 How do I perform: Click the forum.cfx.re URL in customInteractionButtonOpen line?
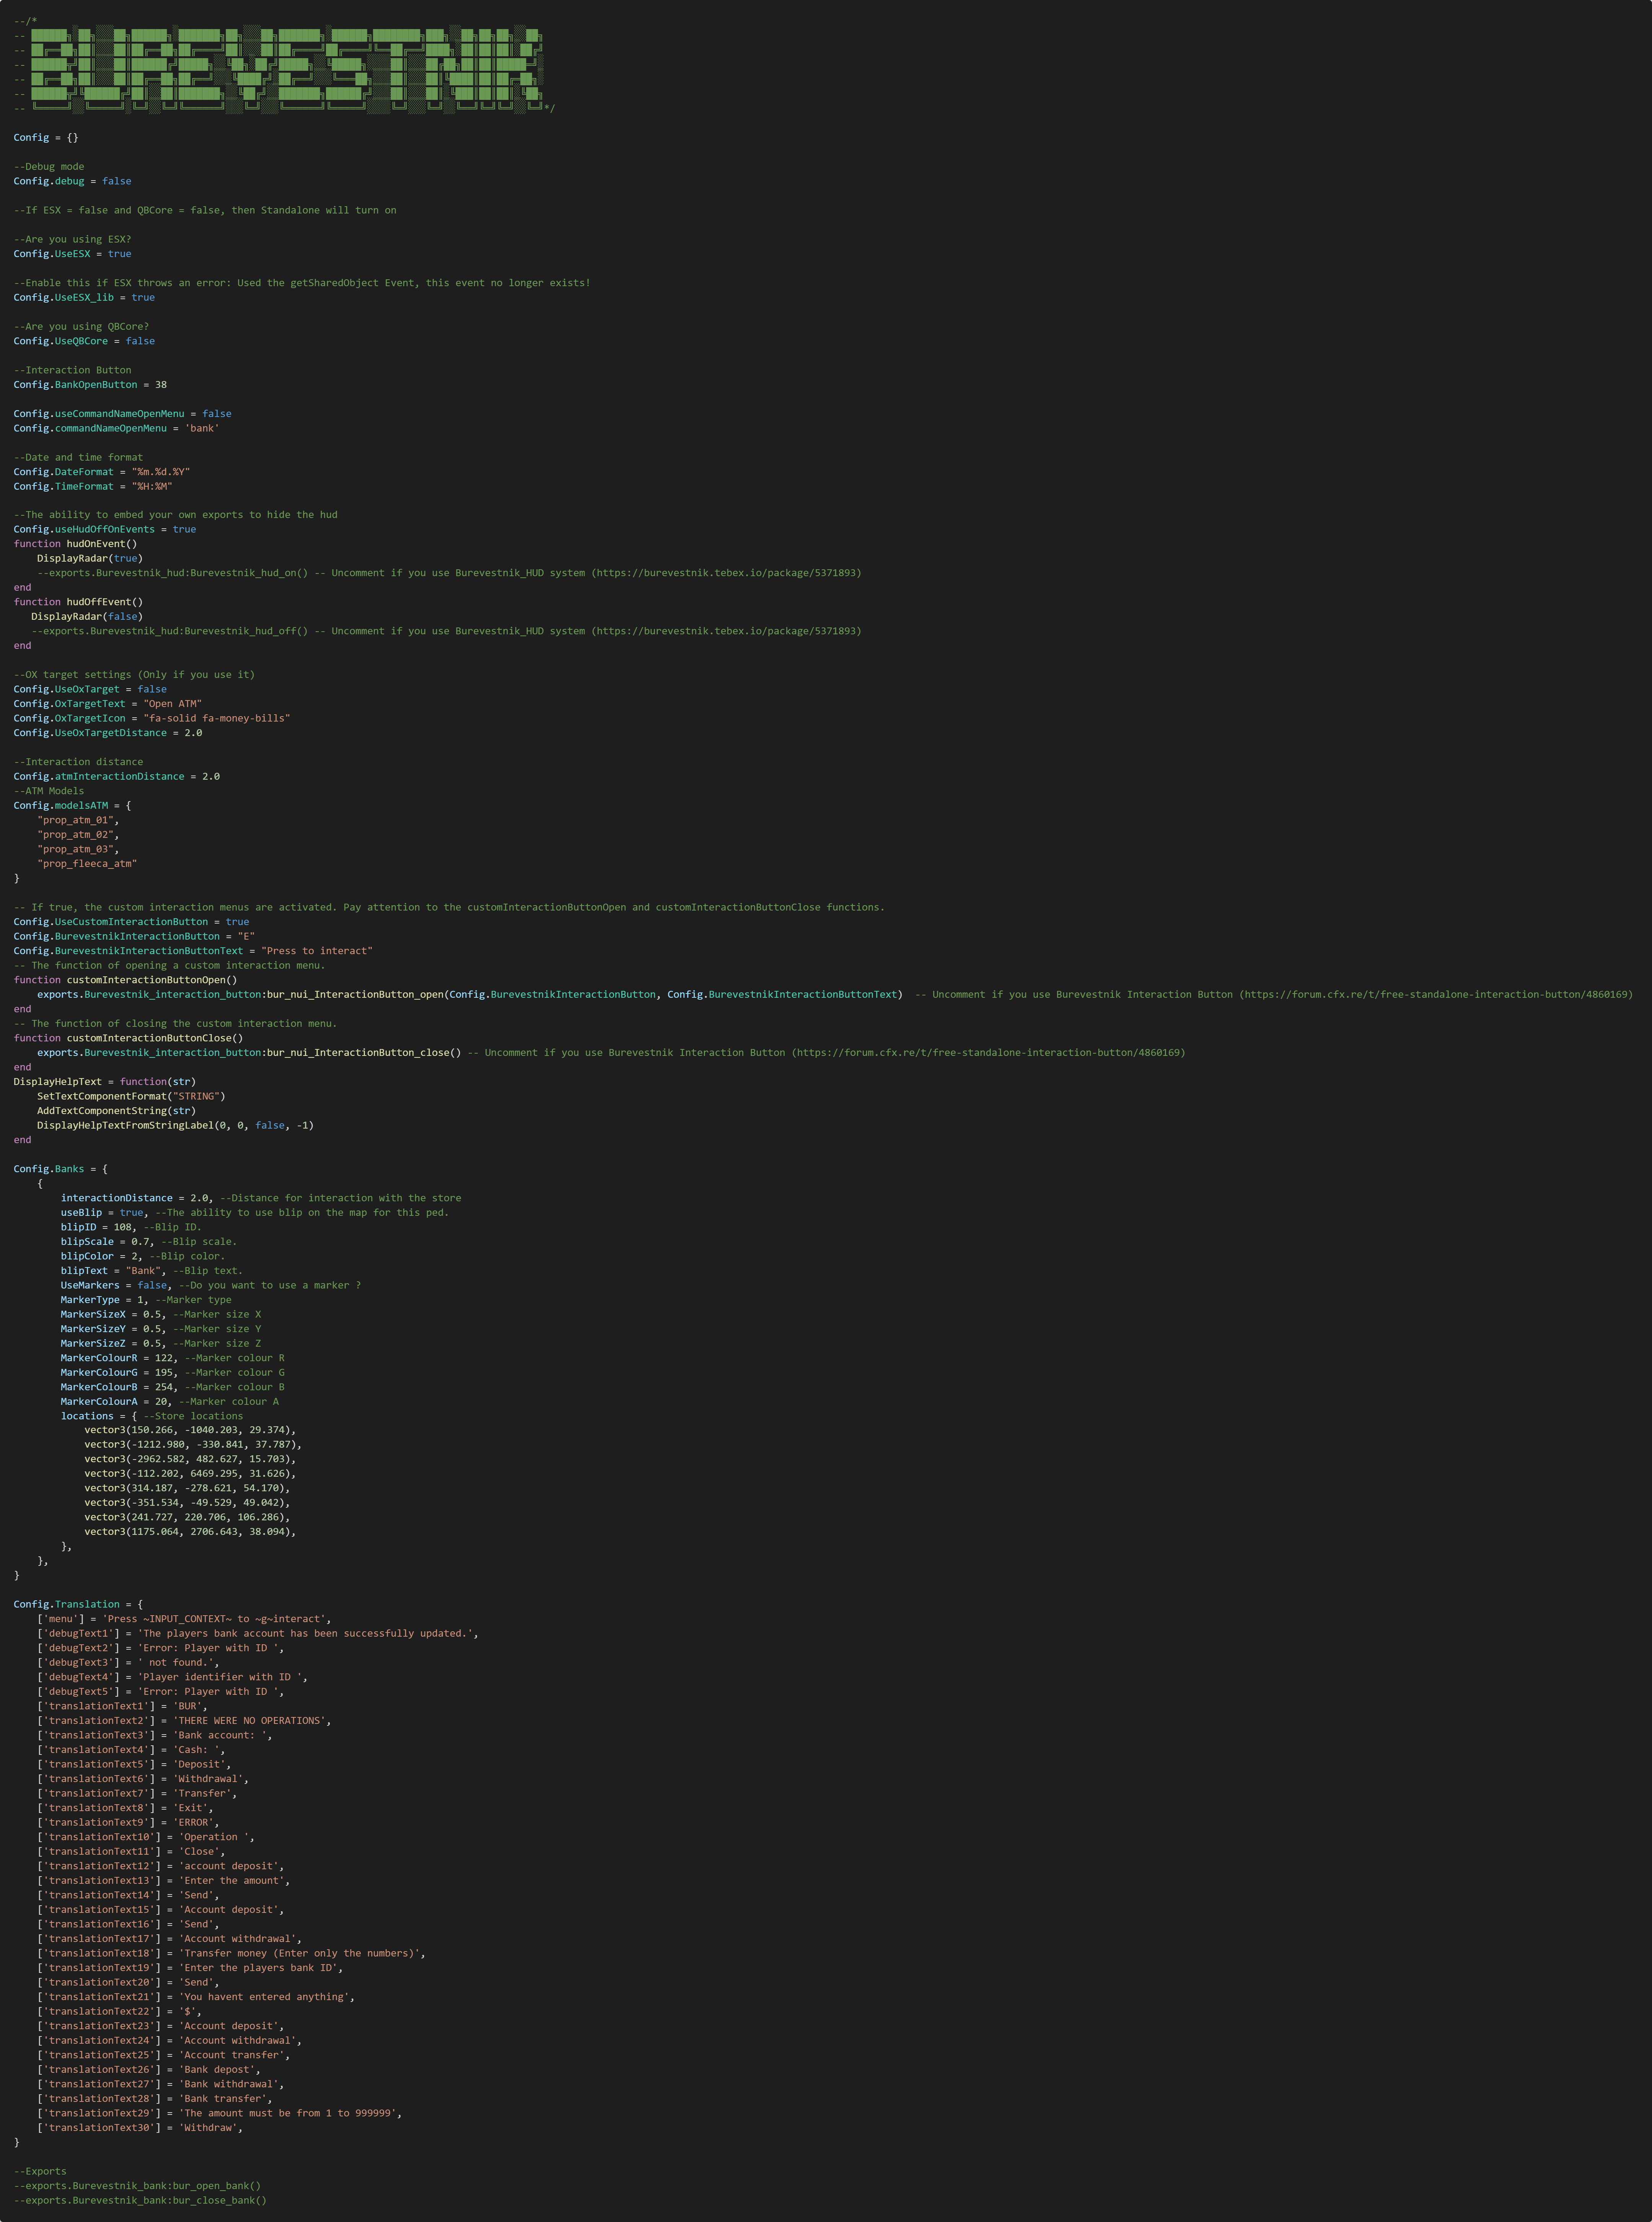1436,994
